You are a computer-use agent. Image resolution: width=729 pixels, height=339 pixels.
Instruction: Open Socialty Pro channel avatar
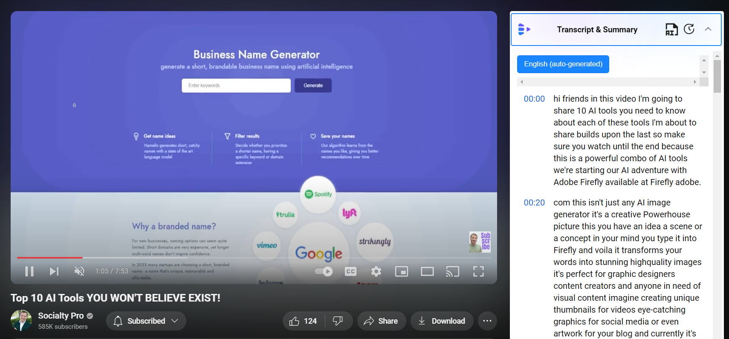(21, 321)
